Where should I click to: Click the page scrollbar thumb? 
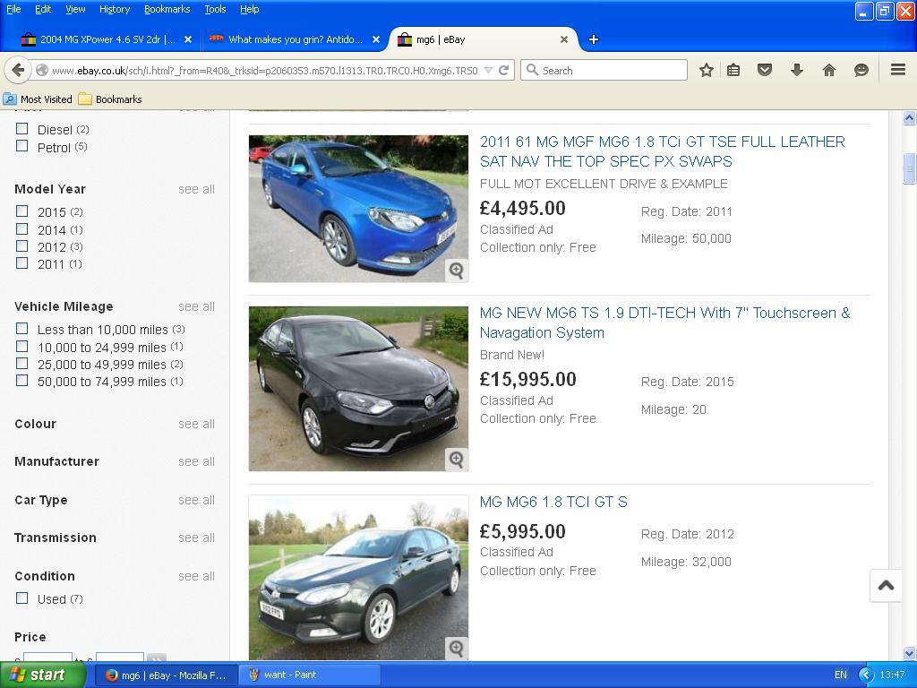point(909,168)
